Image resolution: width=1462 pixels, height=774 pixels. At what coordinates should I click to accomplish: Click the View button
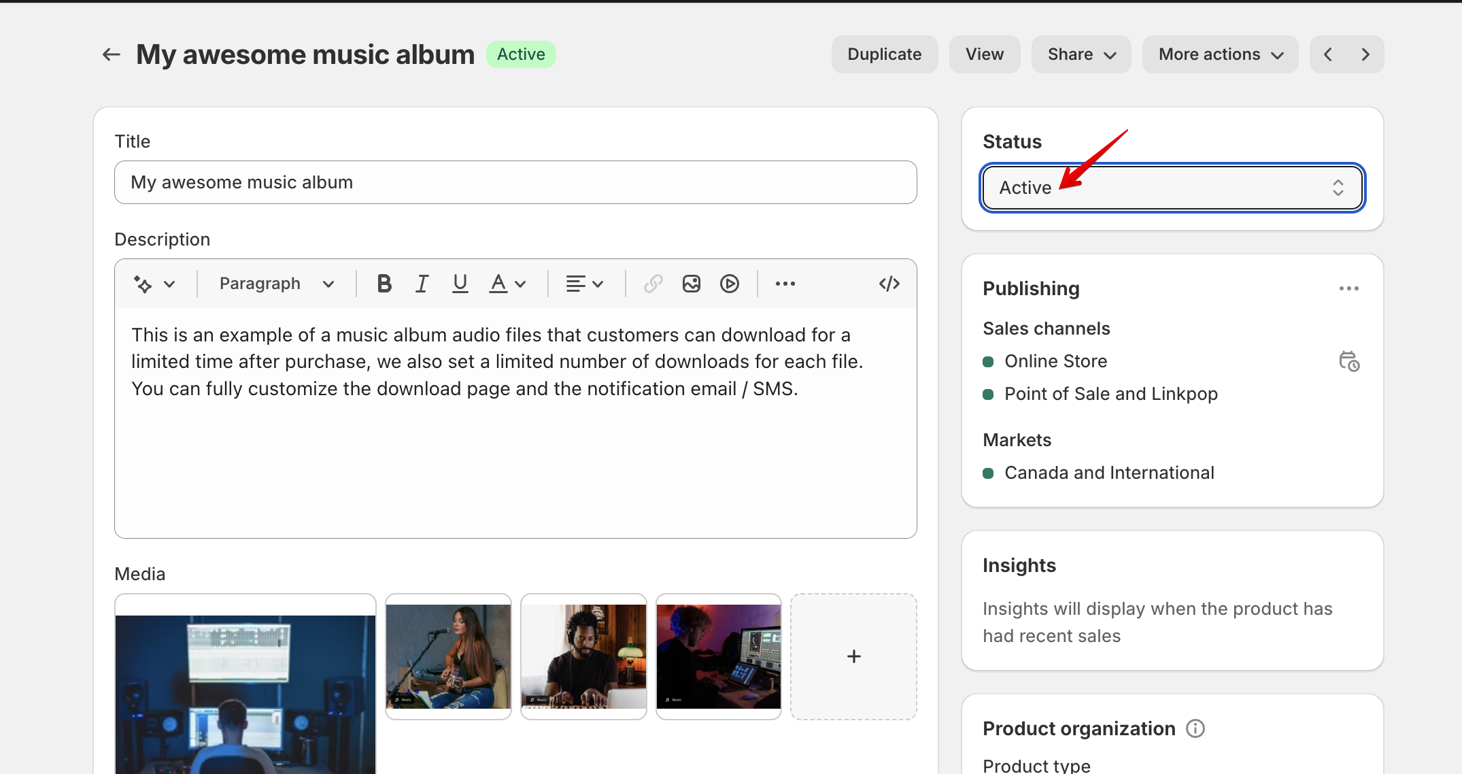[984, 54]
